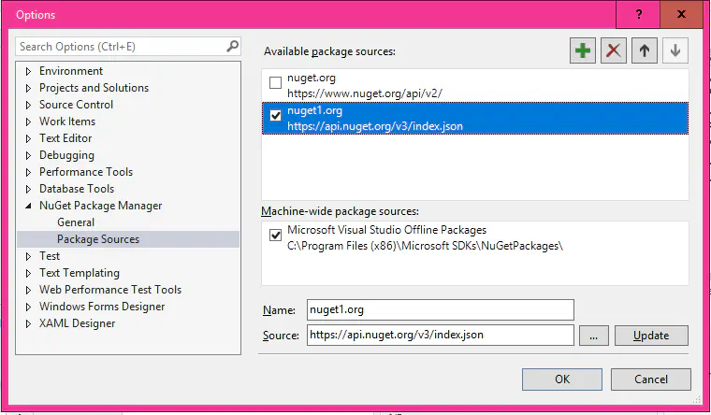Image resolution: width=711 pixels, height=415 pixels.
Task: Uncheck the nuget1.org package source checkbox
Action: pos(275,116)
